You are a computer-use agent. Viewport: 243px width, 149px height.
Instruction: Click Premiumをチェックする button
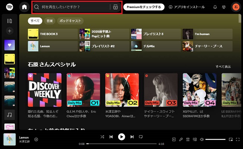click(x=144, y=7)
